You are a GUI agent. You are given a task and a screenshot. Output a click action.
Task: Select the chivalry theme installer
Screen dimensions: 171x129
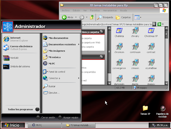135,32
